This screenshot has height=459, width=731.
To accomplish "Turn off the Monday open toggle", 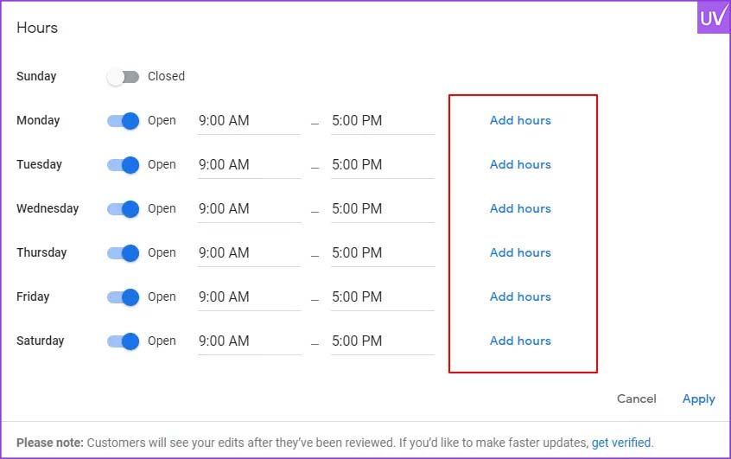I will [123, 121].
